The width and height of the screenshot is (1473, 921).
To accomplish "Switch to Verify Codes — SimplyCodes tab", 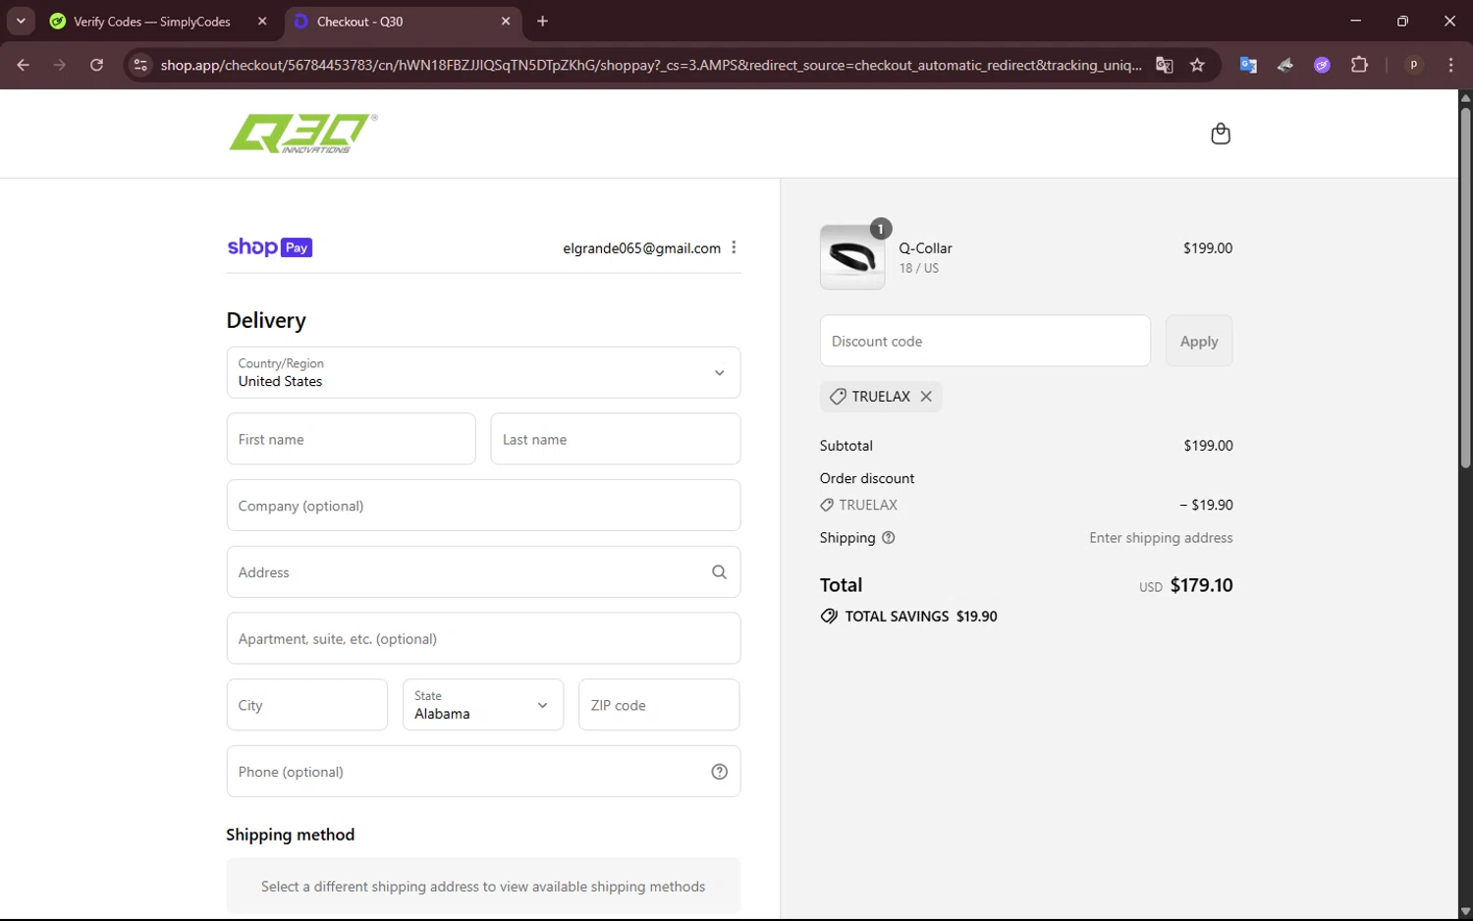I will (152, 21).
